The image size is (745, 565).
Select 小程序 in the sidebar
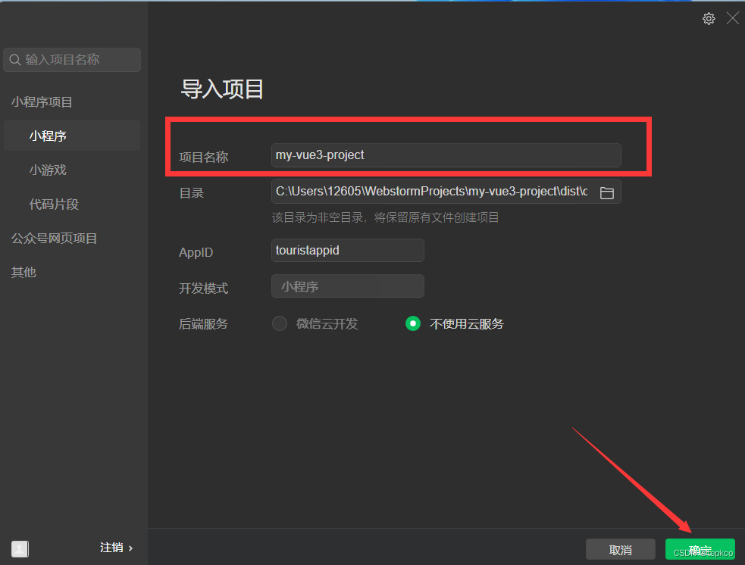point(72,136)
